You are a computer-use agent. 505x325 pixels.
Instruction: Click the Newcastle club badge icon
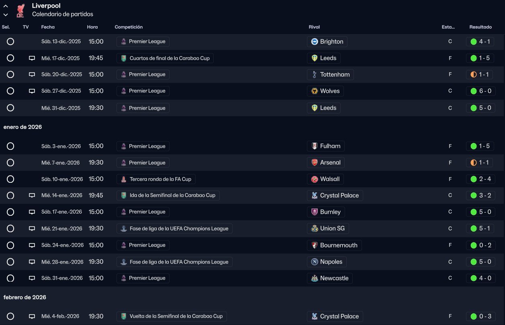point(315,278)
